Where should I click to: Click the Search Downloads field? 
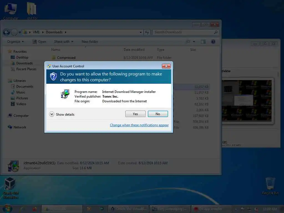186,32
